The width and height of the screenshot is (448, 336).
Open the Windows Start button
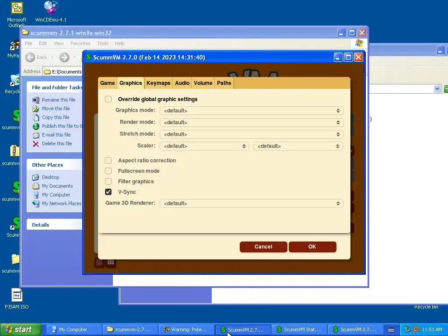[20, 329]
